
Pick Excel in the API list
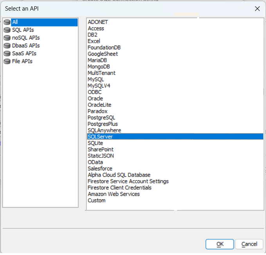point(94,41)
